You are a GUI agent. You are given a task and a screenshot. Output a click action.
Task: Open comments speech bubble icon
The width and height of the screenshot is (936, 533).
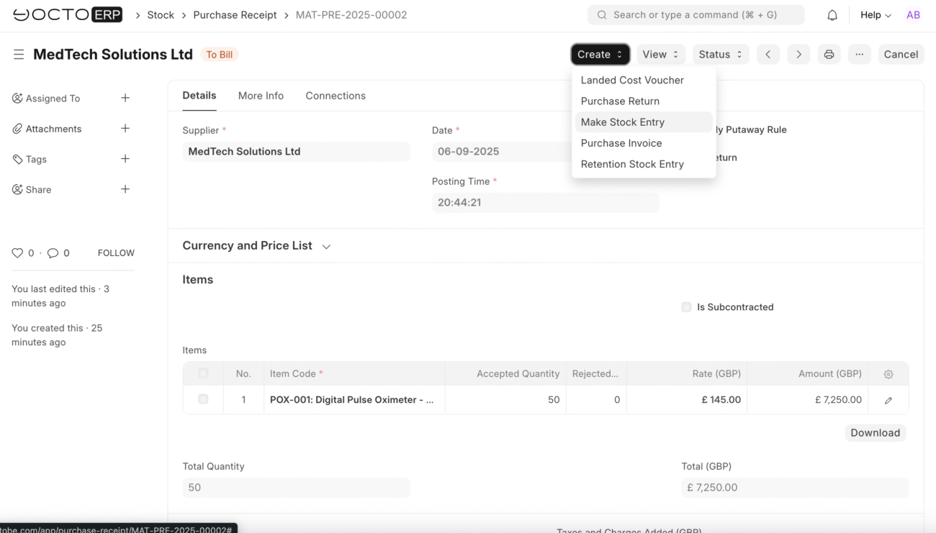[x=53, y=253]
